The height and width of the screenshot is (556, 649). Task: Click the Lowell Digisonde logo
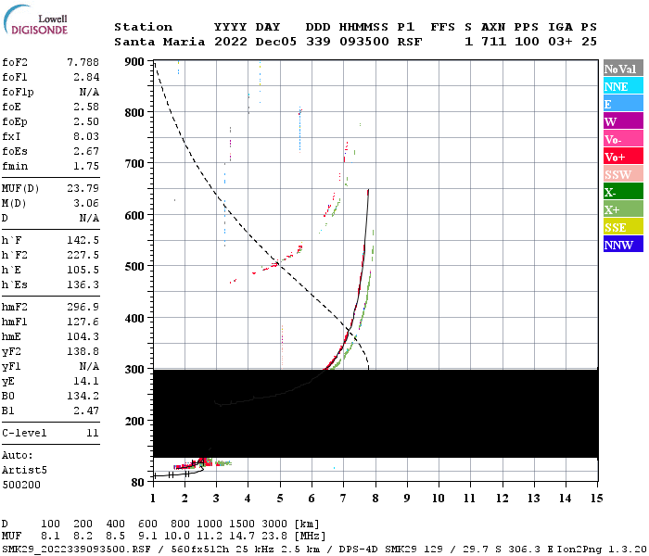point(35,19)
